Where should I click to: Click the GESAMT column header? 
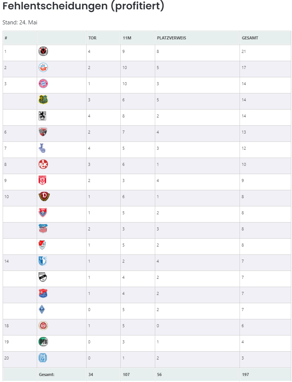point(250,38)
